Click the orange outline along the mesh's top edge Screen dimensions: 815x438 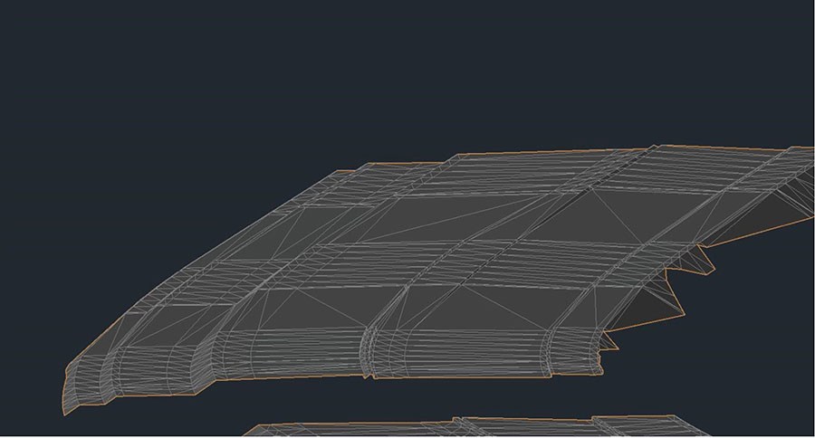tap(543, 154)
